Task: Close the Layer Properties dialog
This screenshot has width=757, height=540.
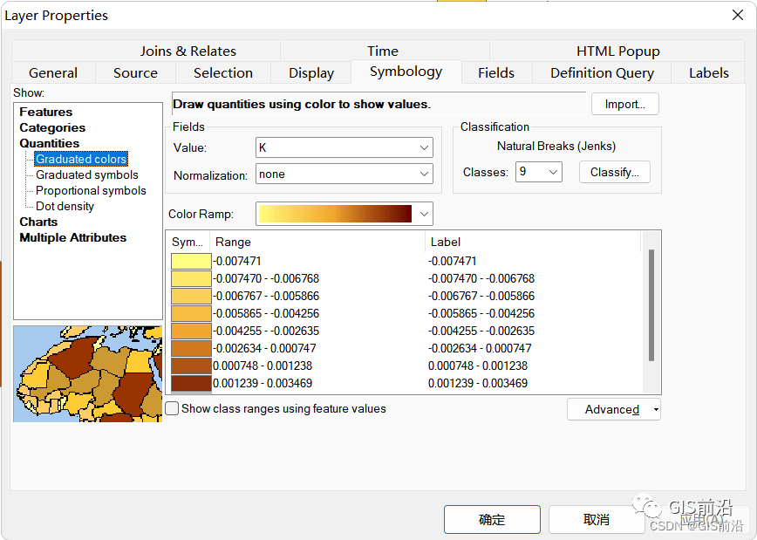Action: 738,15
